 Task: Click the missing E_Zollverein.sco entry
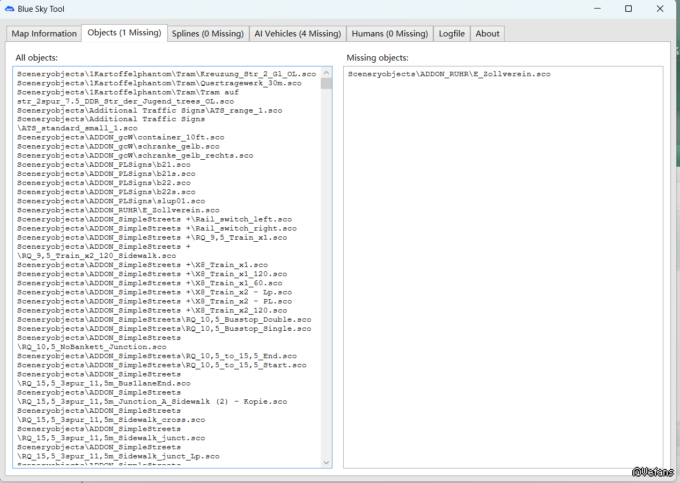click(449, 74)
